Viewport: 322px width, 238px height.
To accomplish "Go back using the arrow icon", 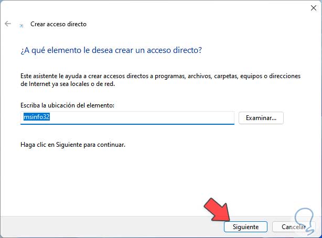I will 8,24.
